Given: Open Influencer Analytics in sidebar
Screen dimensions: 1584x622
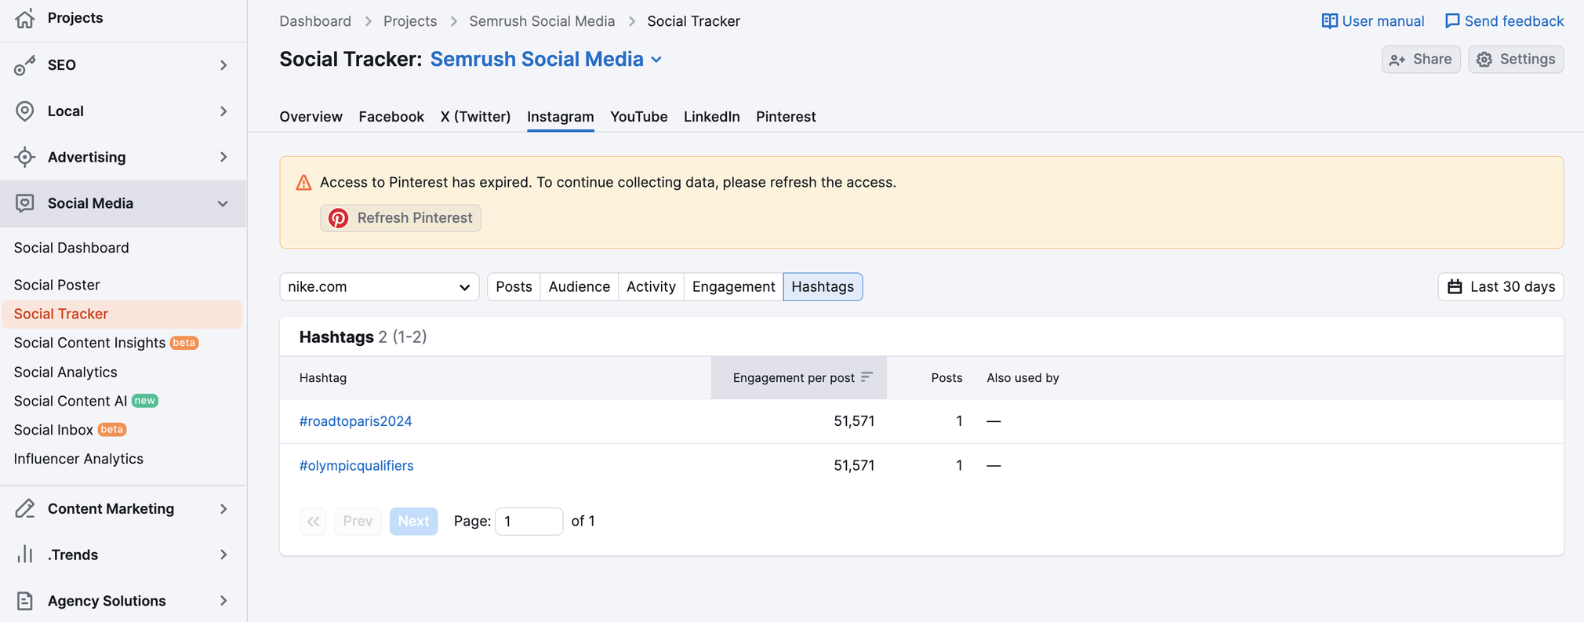Looking at the screenshot, I should click(x=78, y=459).
